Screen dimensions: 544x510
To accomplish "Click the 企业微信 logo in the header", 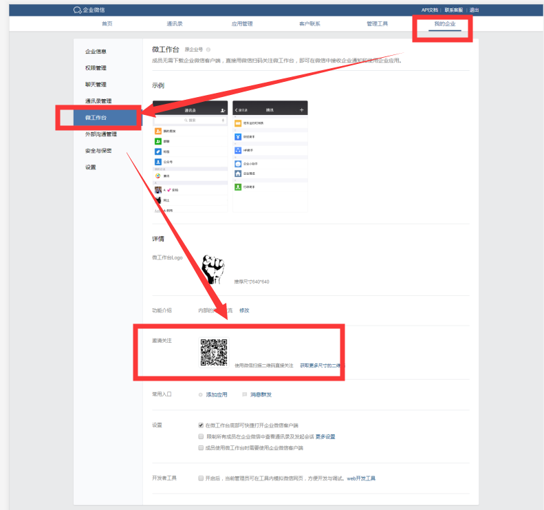I will coord(89,10).
